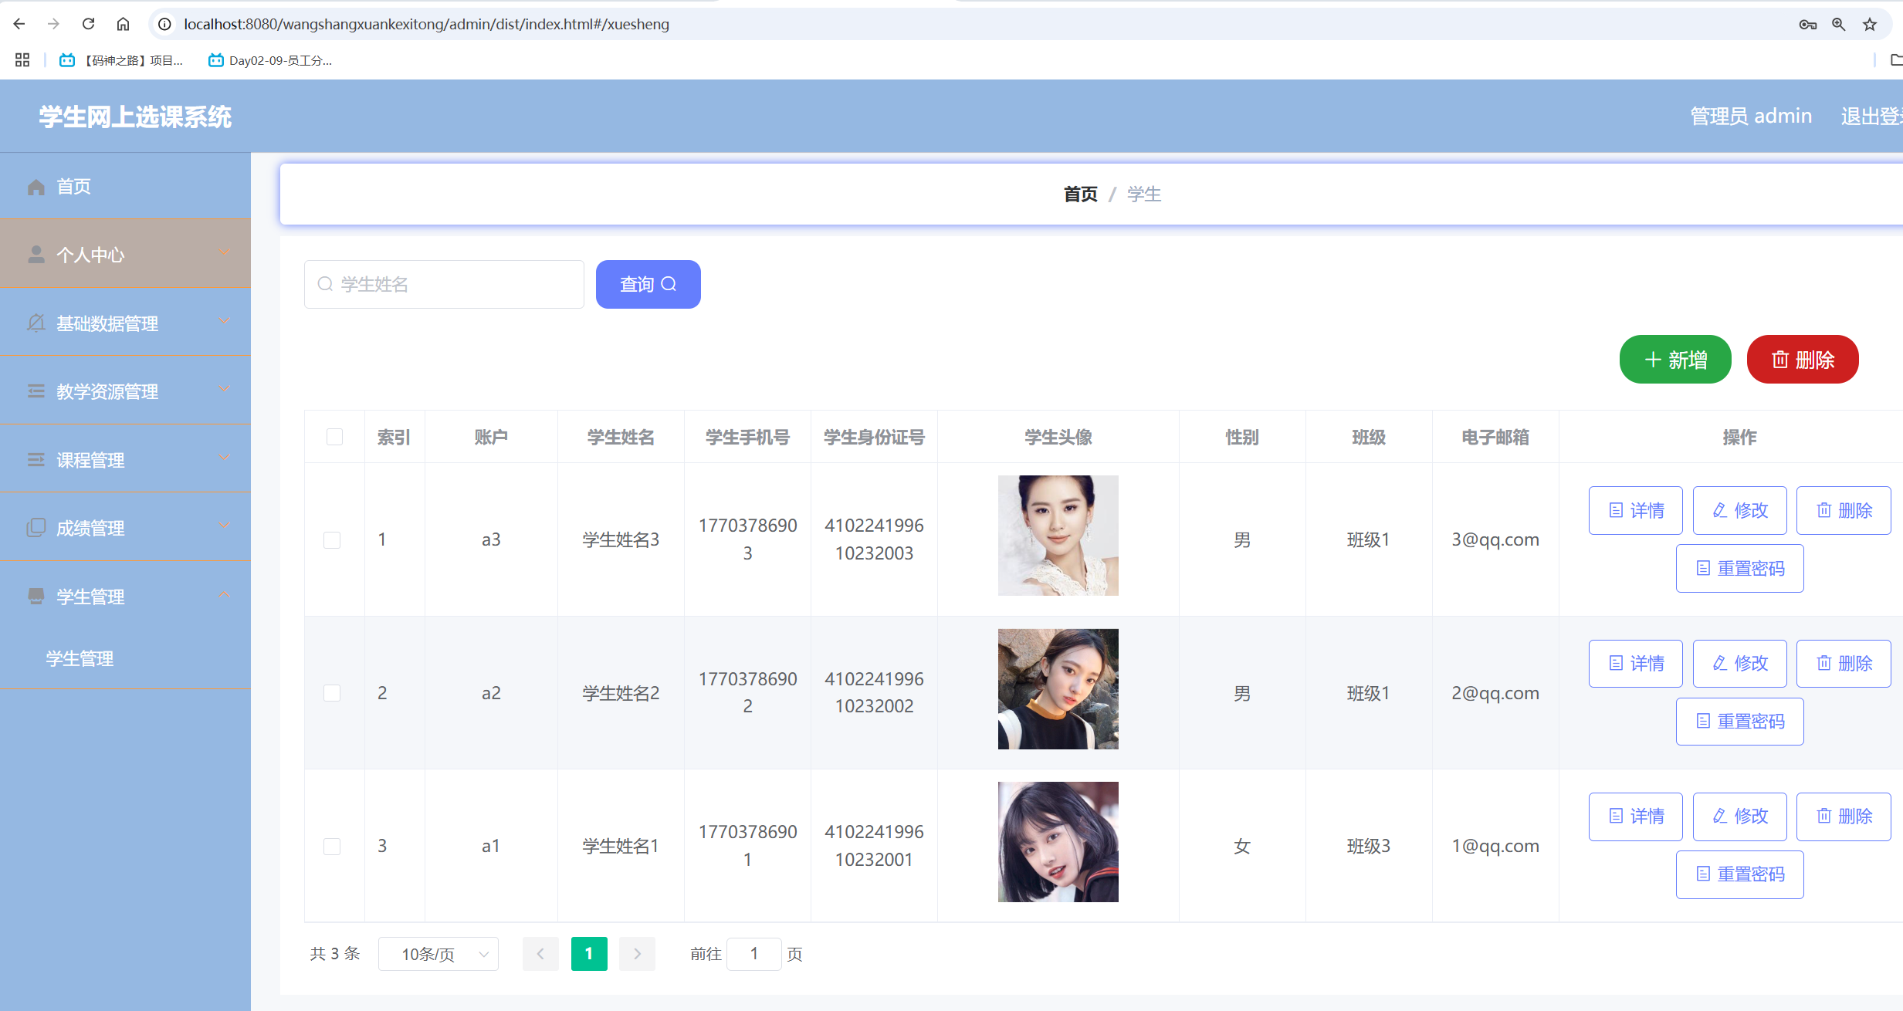Click 修改 for 学生姓名3
The image size is (1903, 1011).
click(1739, 510)
